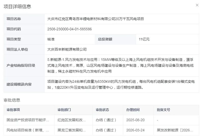Close the 项目详细信息 dialog
The image size is (203, 138).
click(x=197, y=5)
